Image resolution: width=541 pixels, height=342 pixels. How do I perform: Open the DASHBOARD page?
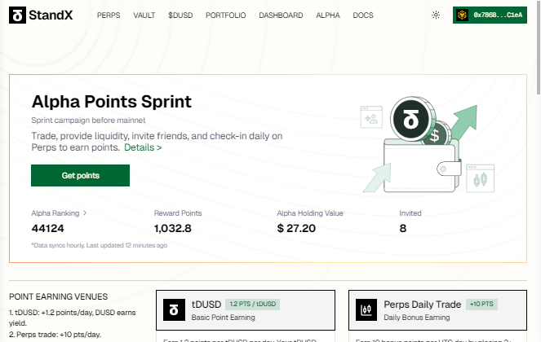281,15
